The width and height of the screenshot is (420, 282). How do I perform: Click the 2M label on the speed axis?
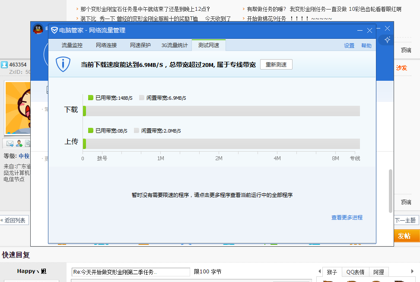(219, 158)
